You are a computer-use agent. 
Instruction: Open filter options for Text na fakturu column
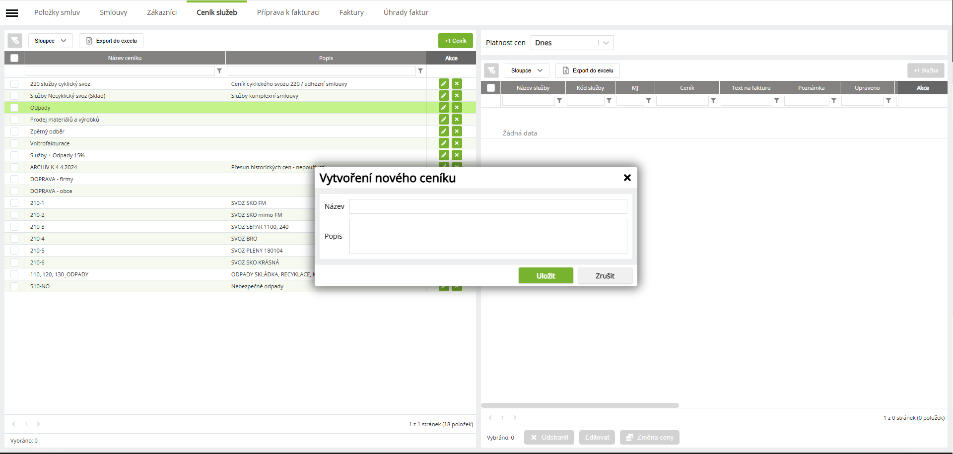point(777,101)
